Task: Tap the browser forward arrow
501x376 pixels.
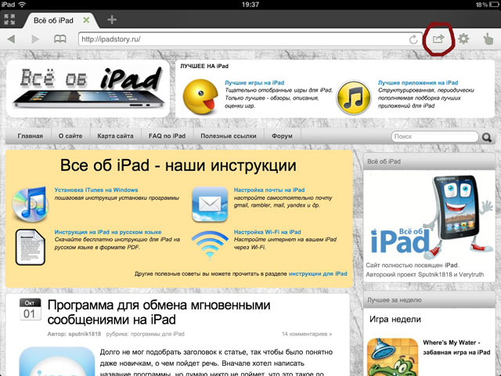Action: click(35, 39)
